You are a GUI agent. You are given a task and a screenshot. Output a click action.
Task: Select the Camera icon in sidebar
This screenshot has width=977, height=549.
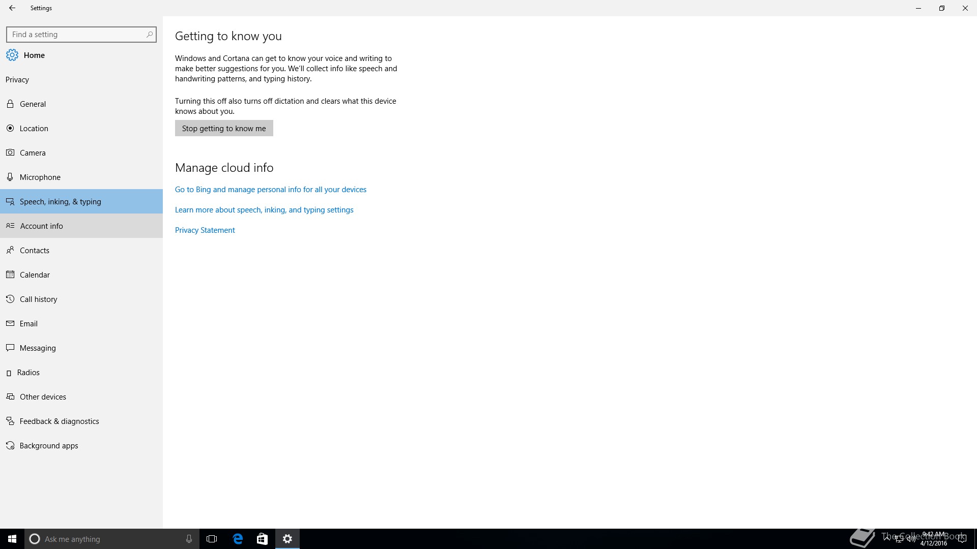[x=10, y=152]
